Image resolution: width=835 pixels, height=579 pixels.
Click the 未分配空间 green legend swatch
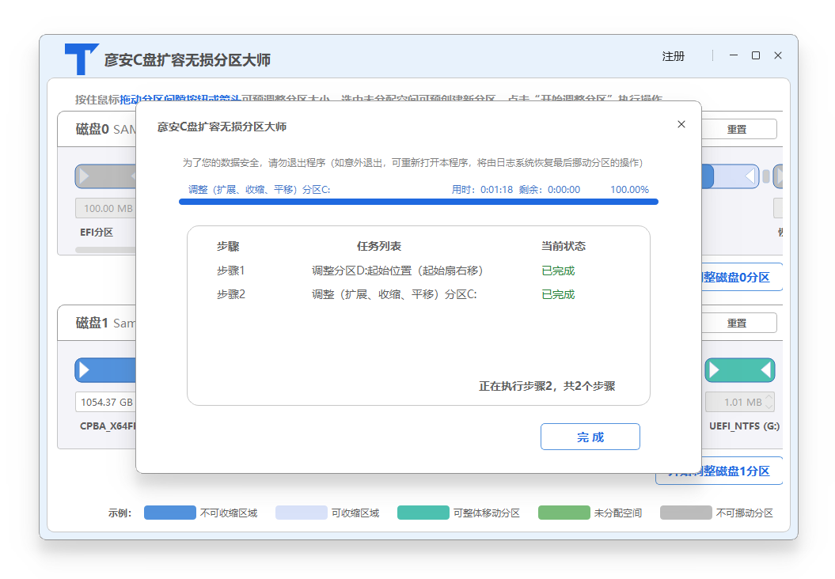click(564, 513)
